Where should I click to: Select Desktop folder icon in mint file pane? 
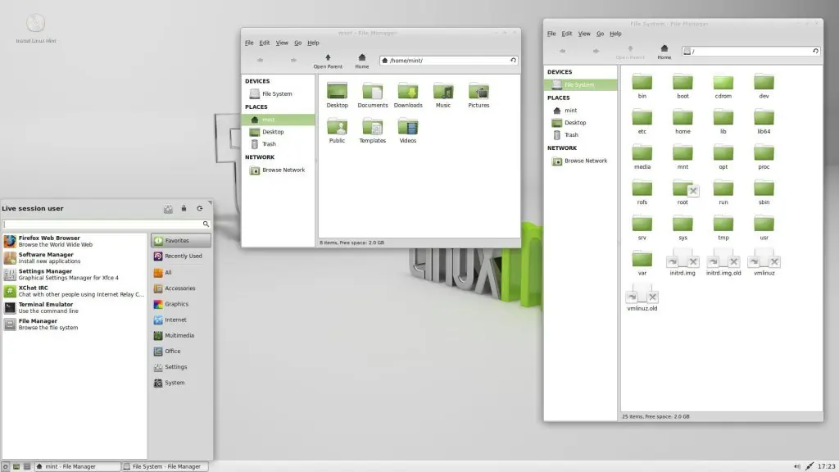point(337,92)
